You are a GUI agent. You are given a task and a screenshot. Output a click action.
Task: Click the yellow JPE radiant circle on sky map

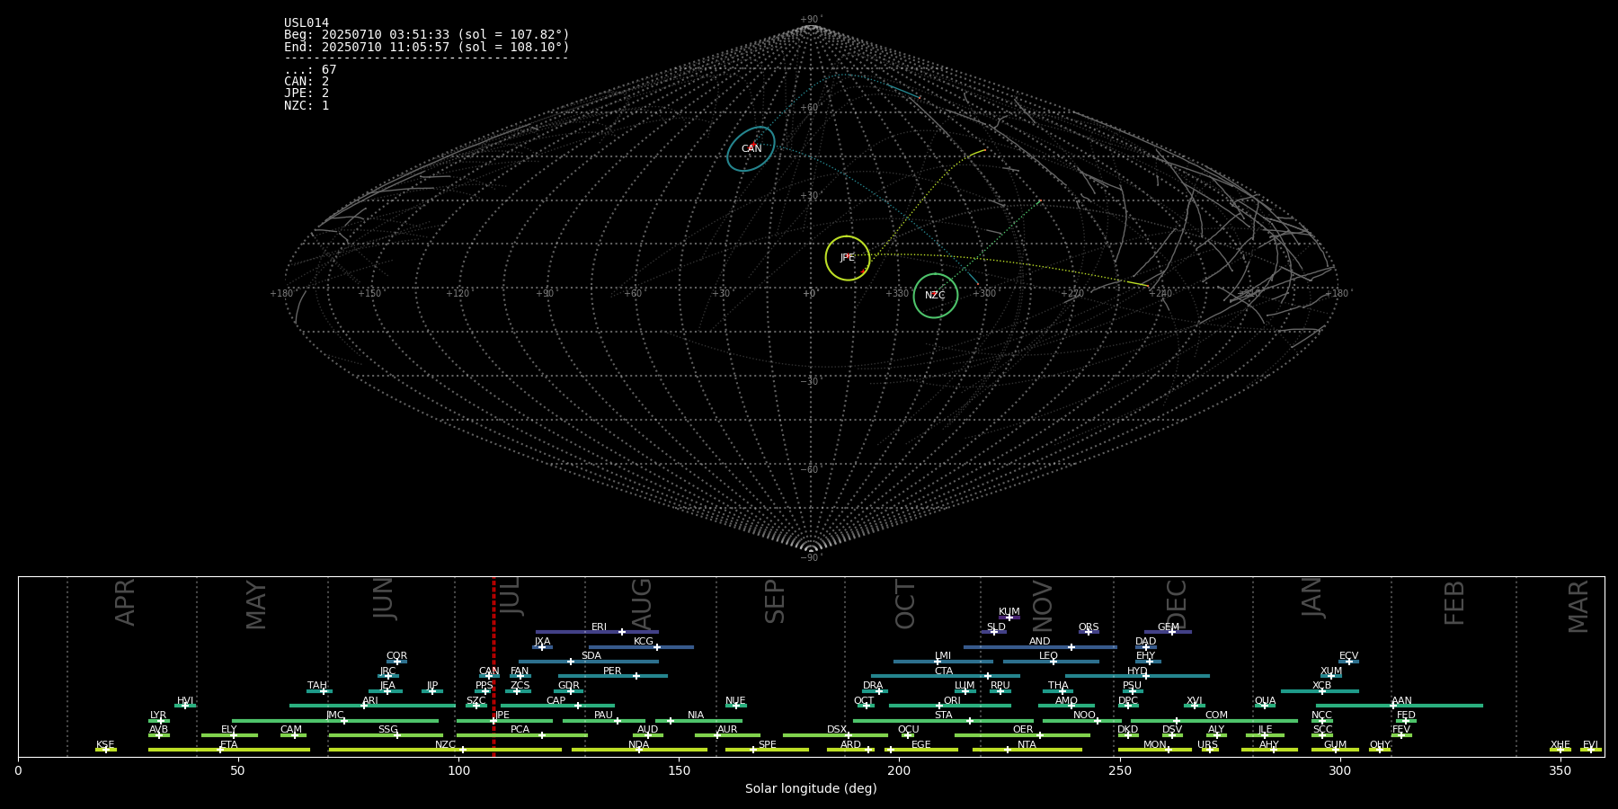pyautogui.click(x=848, y=258)
